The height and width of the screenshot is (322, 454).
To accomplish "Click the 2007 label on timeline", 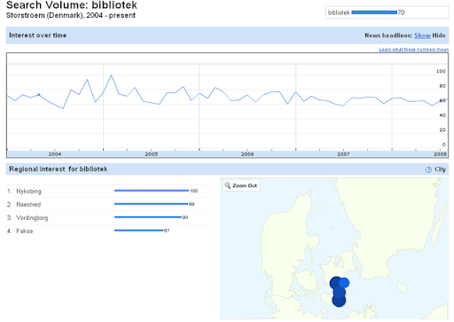I will point(343,154).
